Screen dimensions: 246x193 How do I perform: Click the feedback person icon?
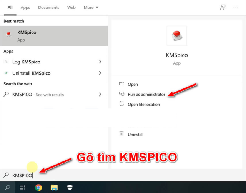point(223,7)
